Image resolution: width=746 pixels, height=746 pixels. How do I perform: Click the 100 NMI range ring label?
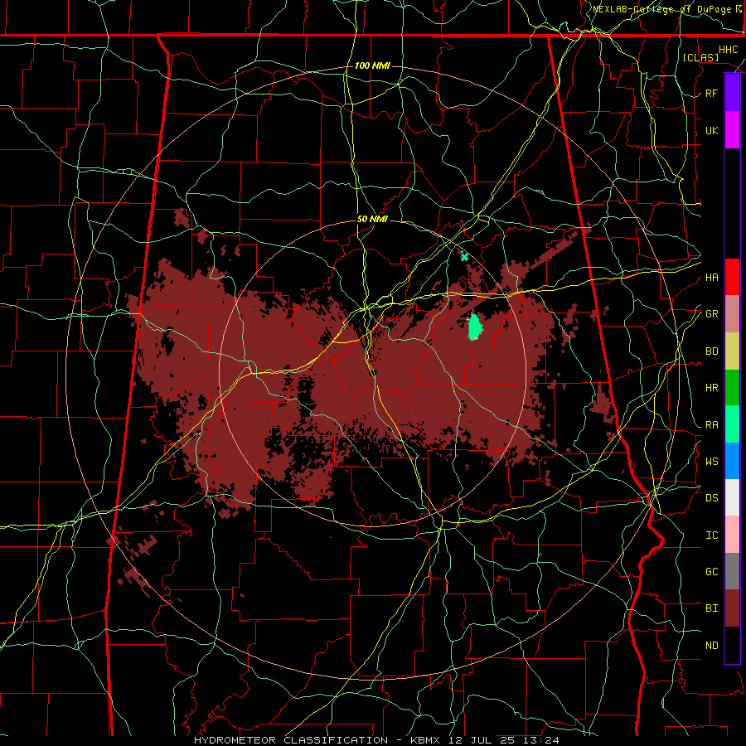(x=372, y=65)
